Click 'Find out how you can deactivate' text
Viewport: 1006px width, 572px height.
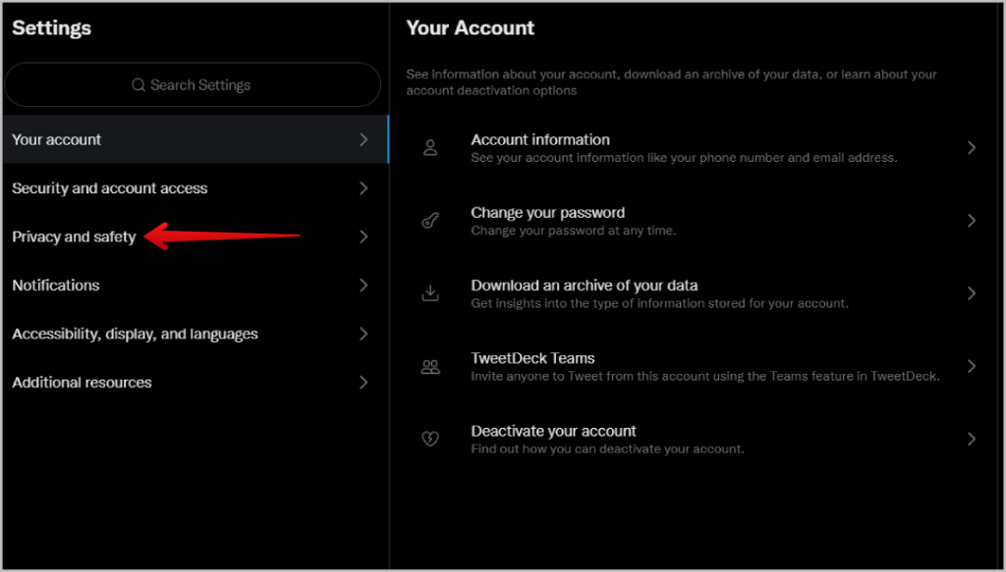607,449
